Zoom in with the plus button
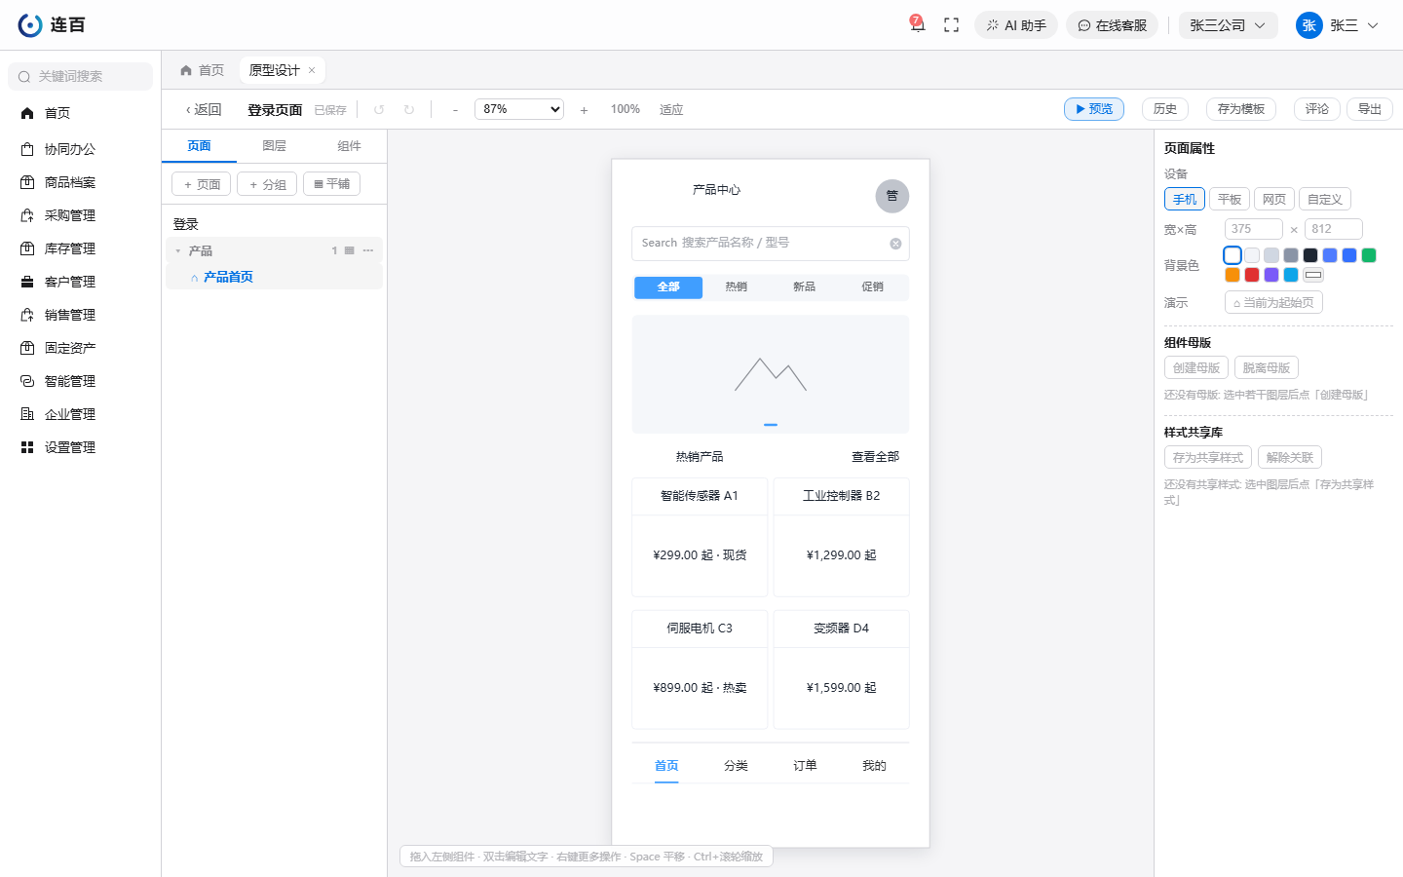This screenshot has width=1403, height=877. click(x=584, y=110)
